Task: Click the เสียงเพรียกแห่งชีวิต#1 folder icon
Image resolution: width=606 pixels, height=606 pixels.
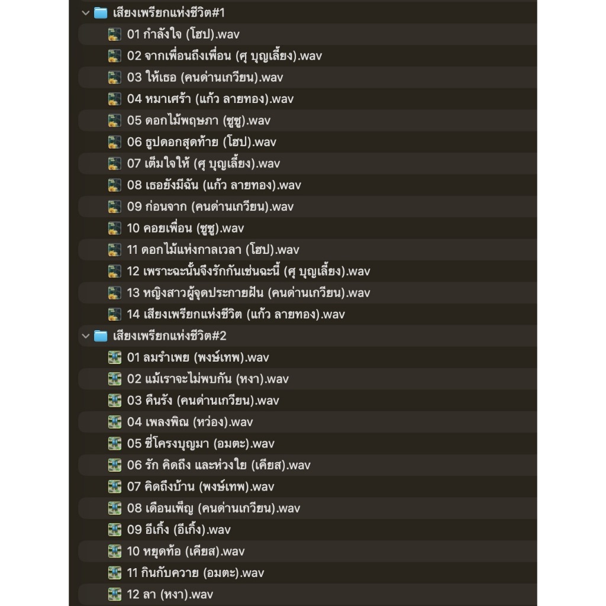Action: (x=101, y=13)
